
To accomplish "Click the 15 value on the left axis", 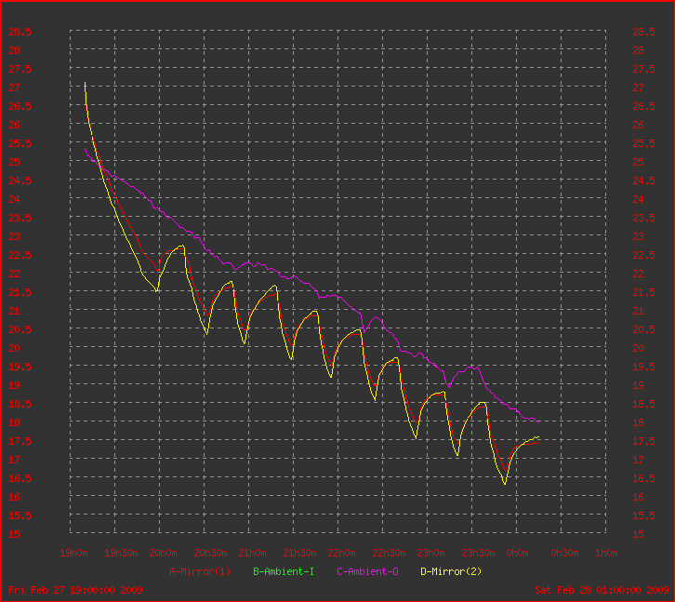I will point(14,534).
